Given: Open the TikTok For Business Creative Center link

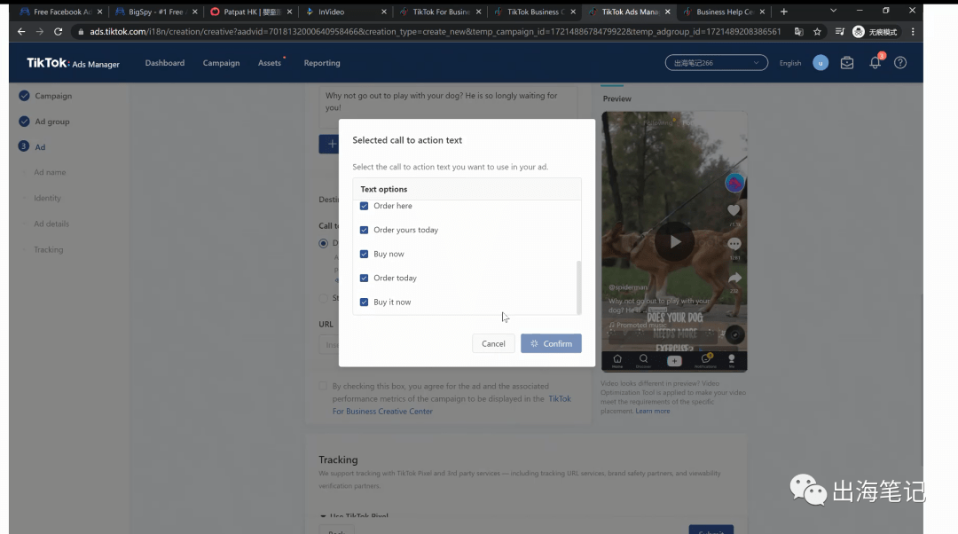Looking at the screenshot, I should tap(452, 405).
